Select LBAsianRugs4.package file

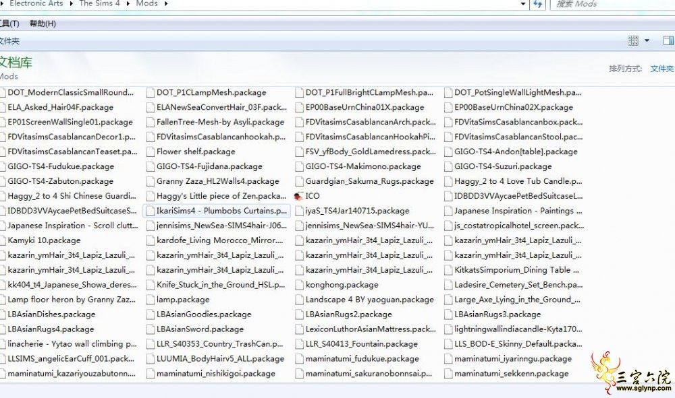coord(47,329)
